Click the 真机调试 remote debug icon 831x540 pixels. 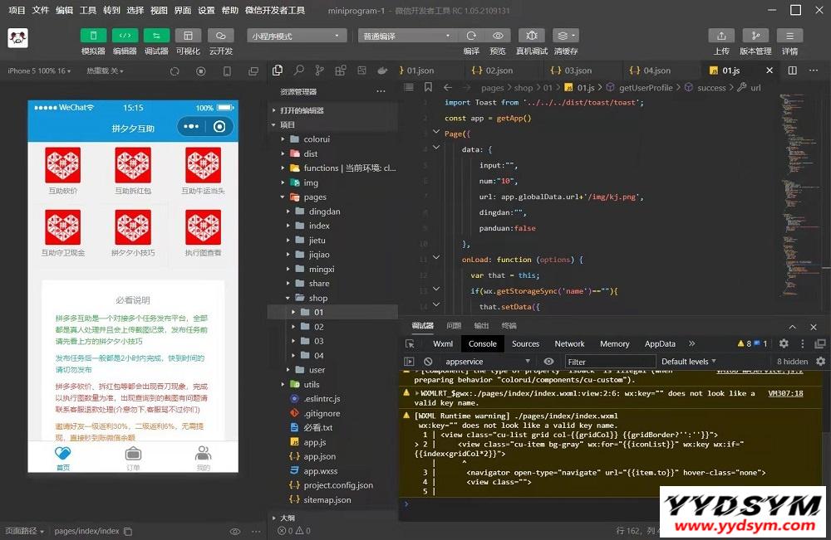point(532,36)
